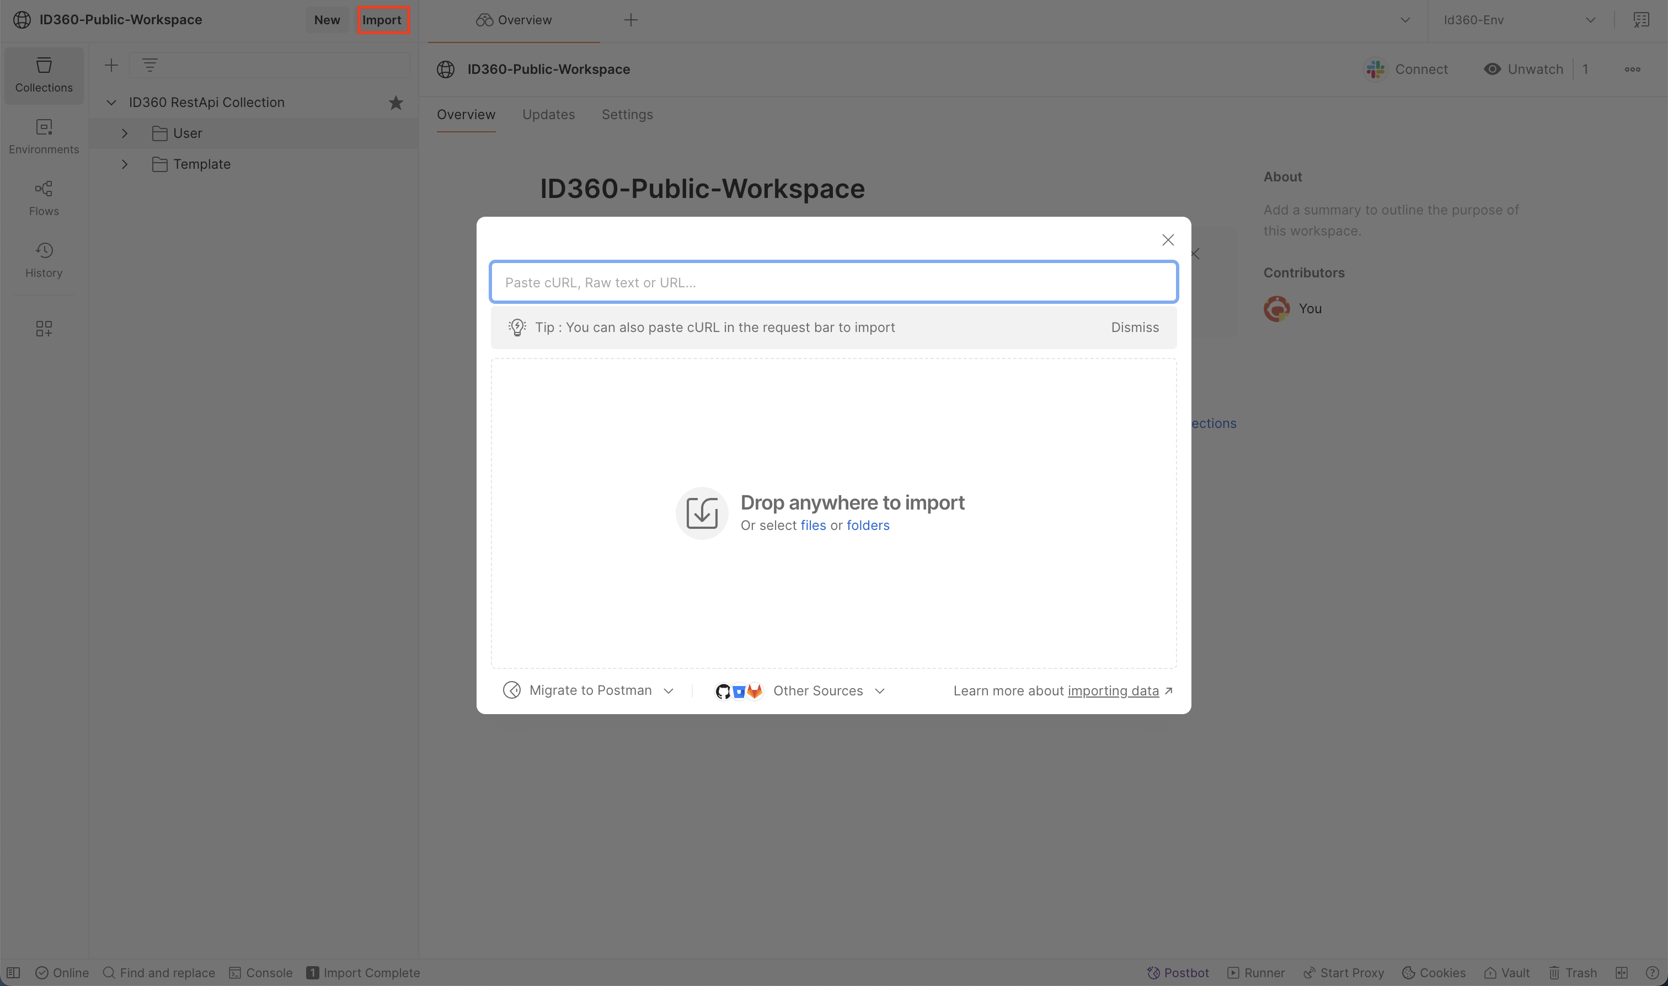Open the Console panel
The width and height of the screenshot is (1668, 986).
coord(260,973)
